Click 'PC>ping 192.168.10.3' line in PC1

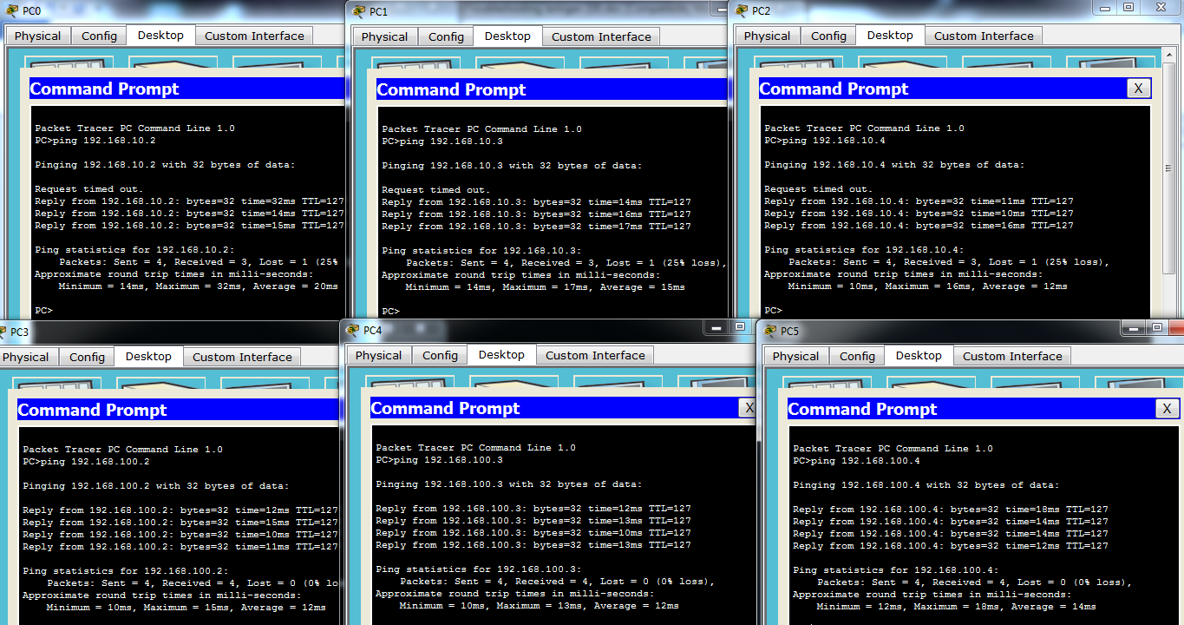point(442,141)
